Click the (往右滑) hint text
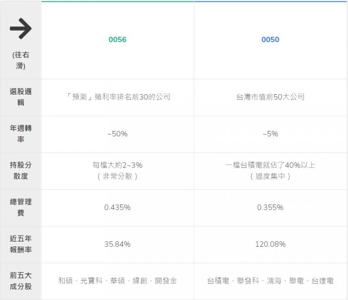The image size is (348, 300). (x=20, y=60)
